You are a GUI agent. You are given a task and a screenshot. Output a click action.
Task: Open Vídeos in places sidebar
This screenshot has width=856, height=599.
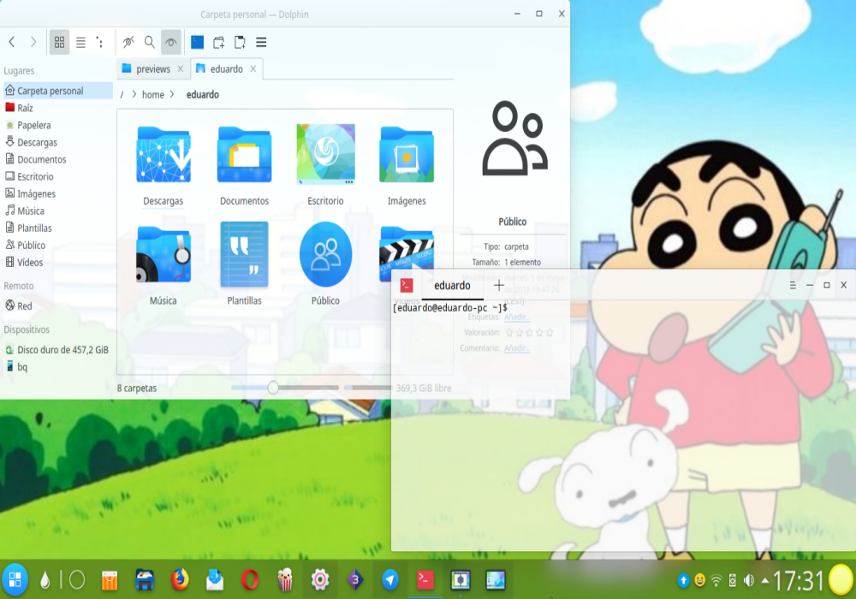[57, 263]
